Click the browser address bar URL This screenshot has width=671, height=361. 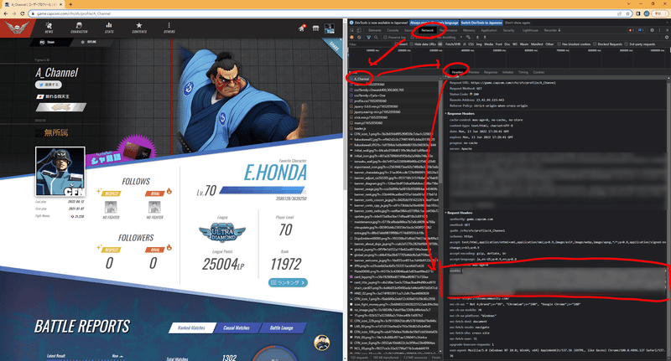74,13
